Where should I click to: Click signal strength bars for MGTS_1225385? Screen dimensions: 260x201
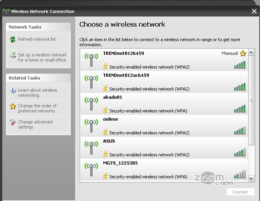(x=240, y=175)
